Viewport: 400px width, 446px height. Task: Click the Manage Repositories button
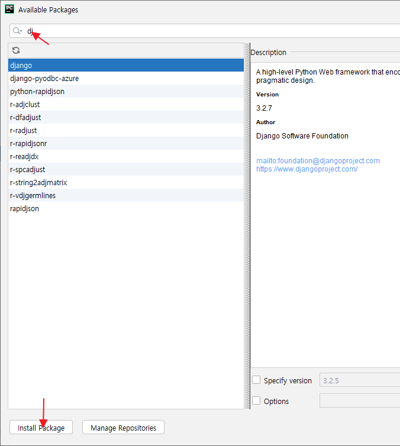pyautogui.click(x=123, y=428)
